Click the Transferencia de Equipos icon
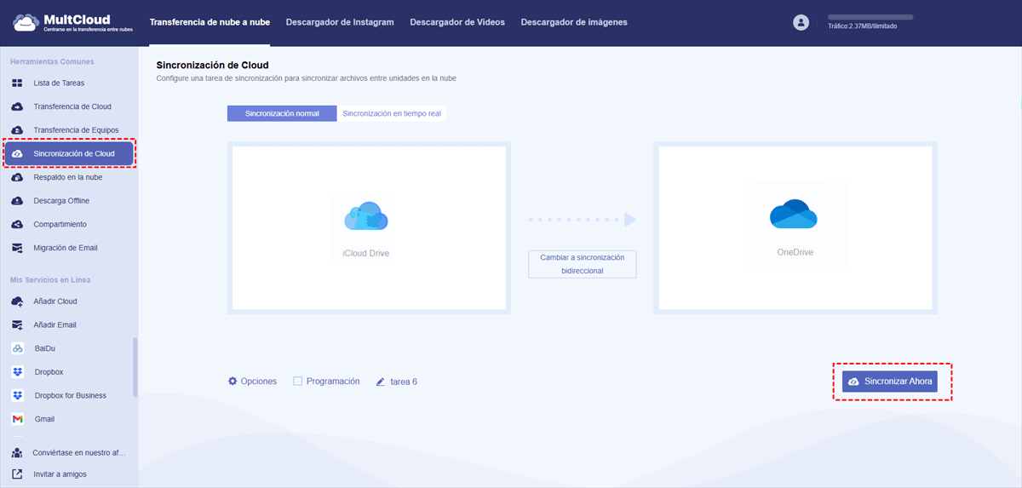The width and height of the screenshot is (1022, 488). (17, 130)
